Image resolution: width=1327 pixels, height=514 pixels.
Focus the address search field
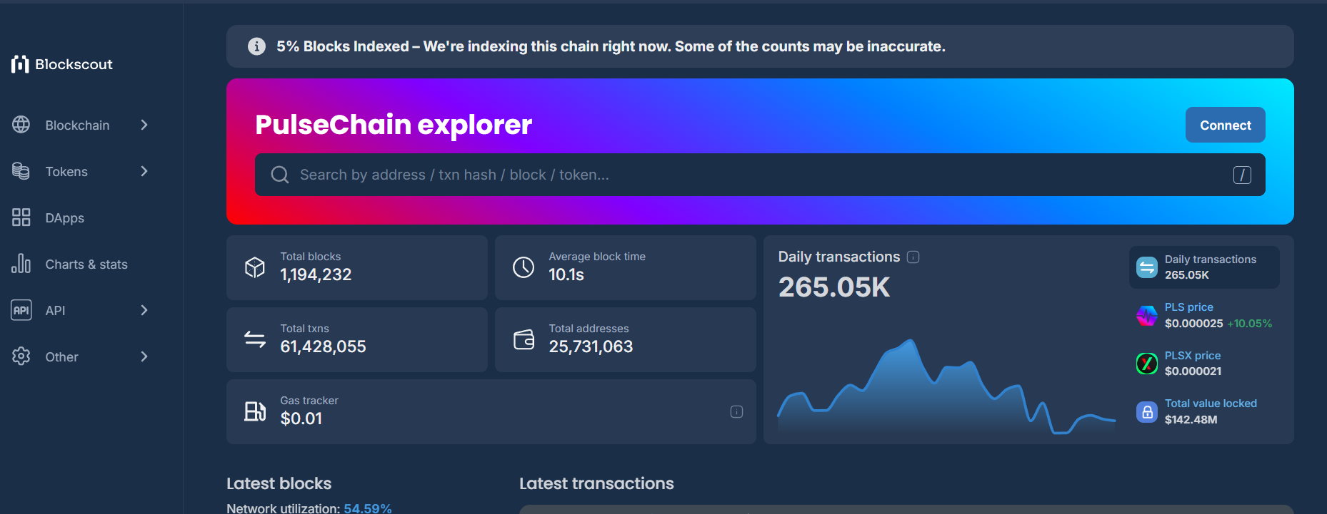(x=760, y=175)
